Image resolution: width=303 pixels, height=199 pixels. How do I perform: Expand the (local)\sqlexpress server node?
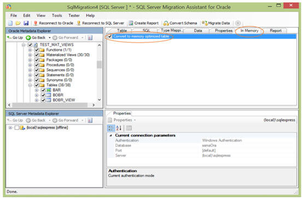click(x=10, y=128)
